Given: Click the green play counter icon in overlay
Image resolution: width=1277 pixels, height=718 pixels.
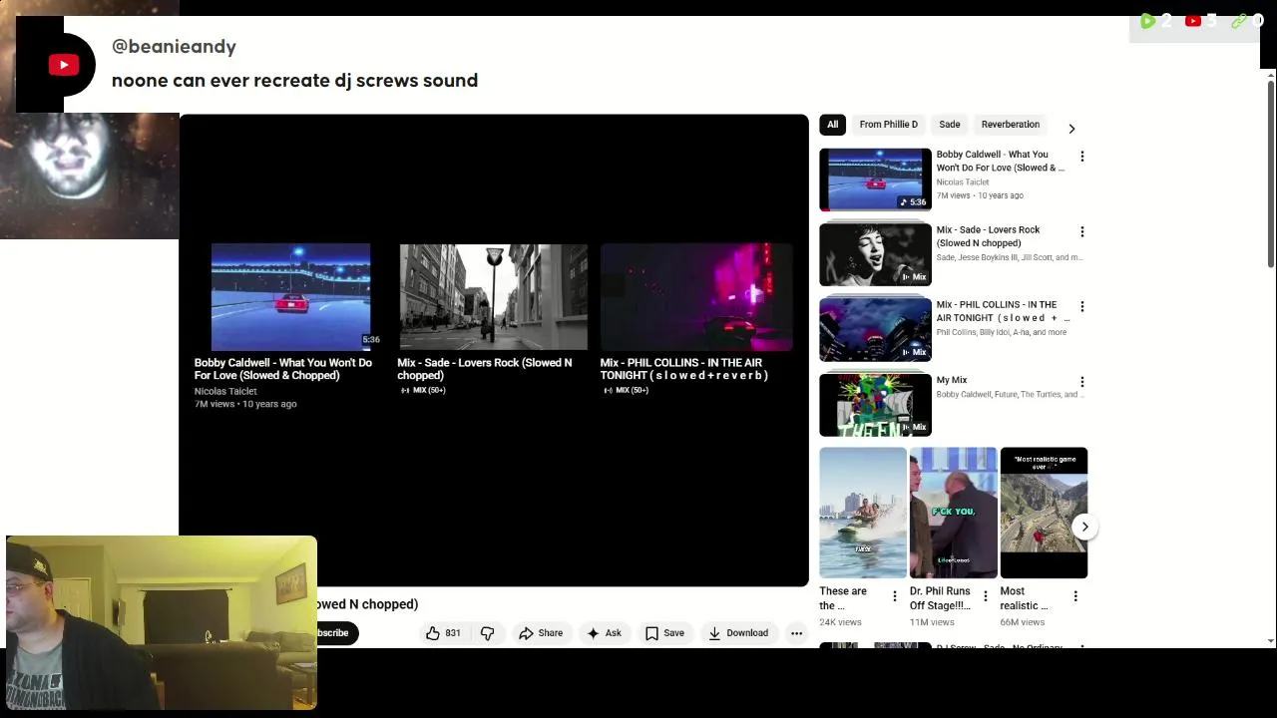Looking at the screenshot, I should point(1147,21).
